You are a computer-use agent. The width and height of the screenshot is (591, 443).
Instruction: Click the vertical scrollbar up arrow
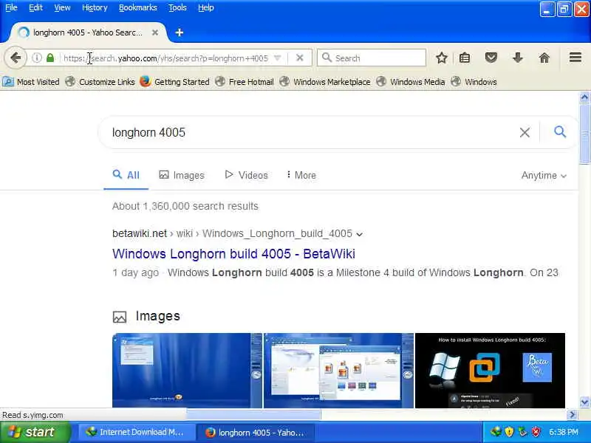(584, 97)
